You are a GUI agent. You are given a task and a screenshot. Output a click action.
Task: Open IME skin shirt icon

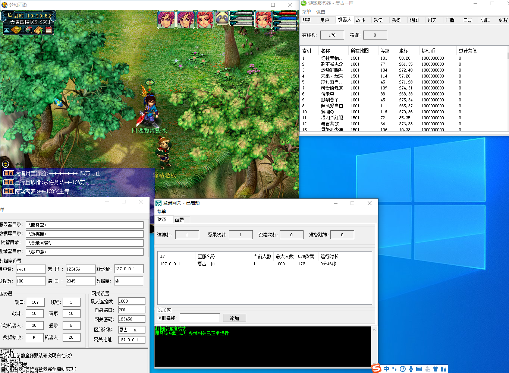click(436, 369)
